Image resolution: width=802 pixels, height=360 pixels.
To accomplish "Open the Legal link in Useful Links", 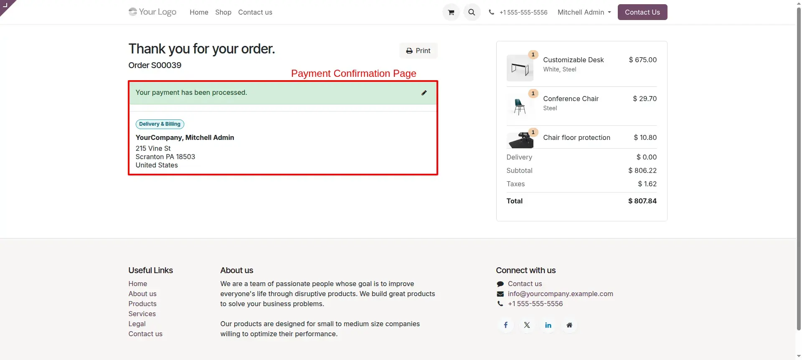I will tap(137, 324).
